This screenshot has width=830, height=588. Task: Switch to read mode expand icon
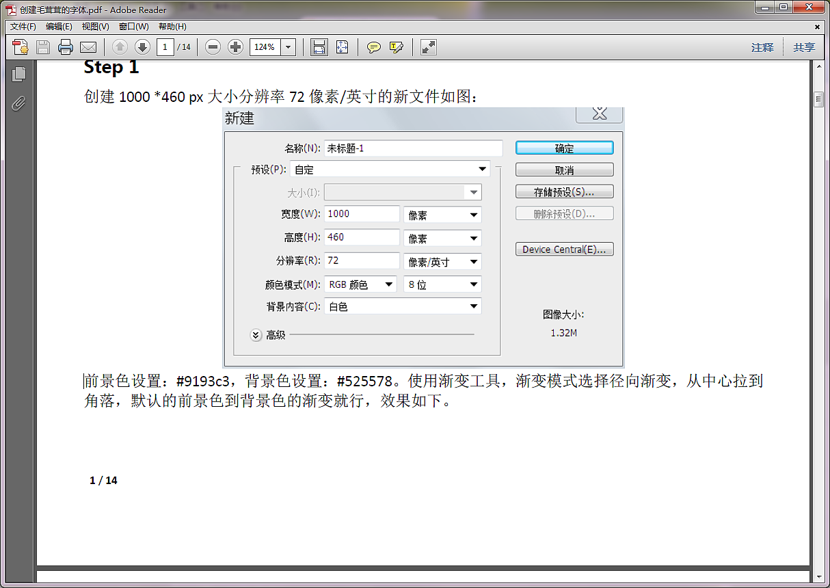[429, 47]
